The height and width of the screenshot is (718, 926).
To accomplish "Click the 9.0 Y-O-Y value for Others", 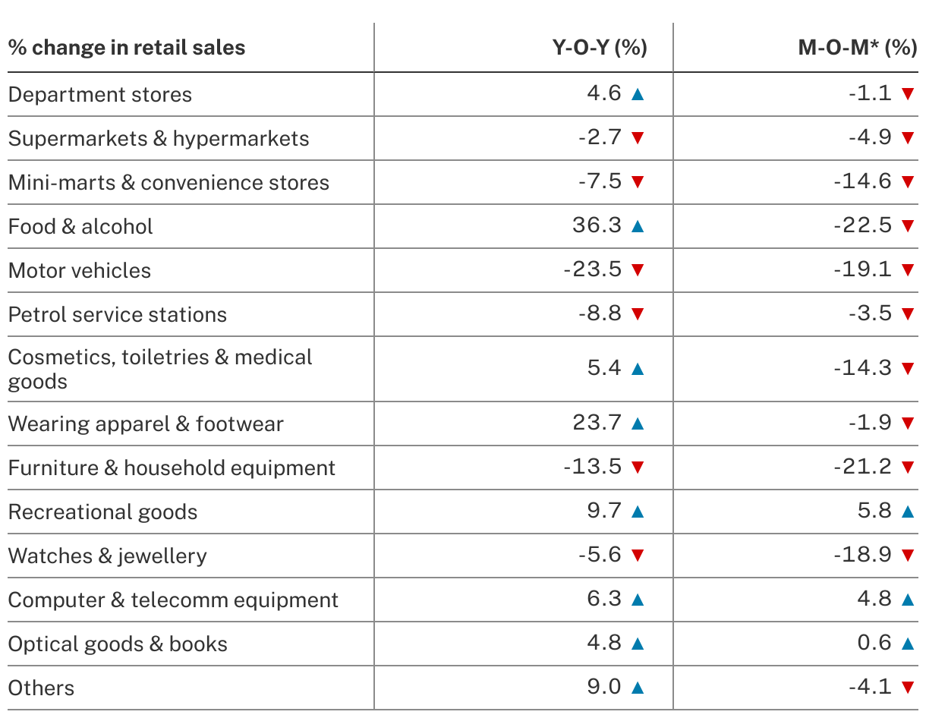I will (x=604, y=688).
